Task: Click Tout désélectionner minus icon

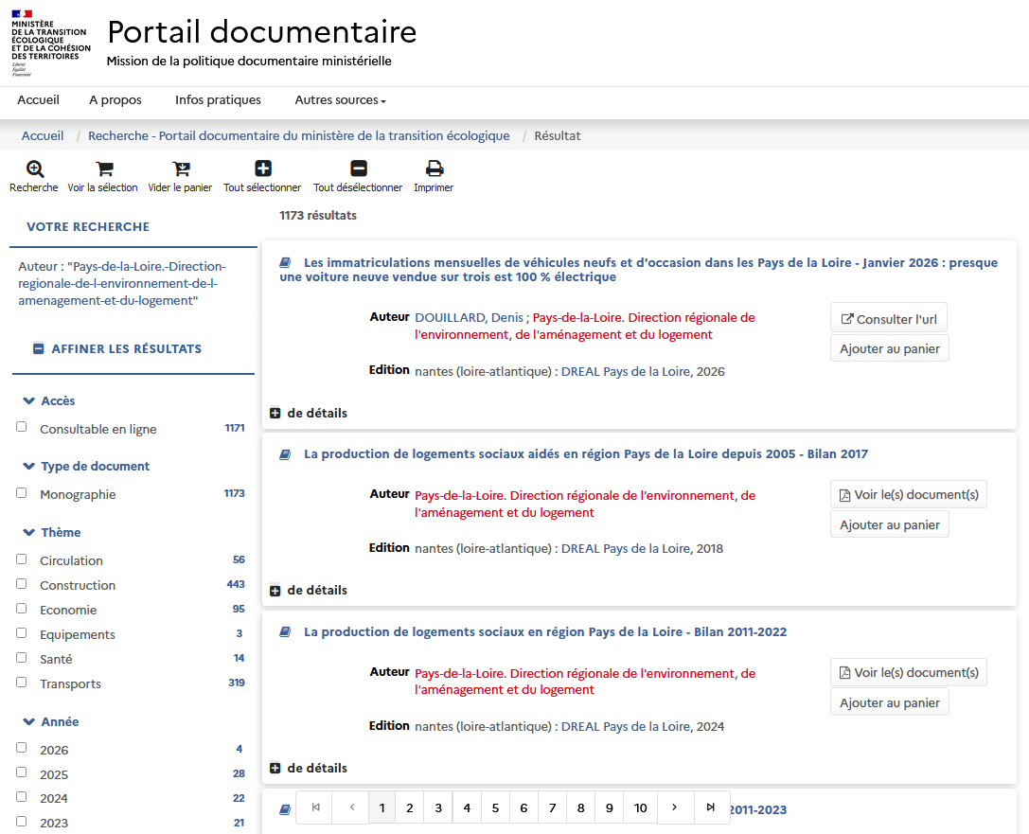Action: (358, 169)
